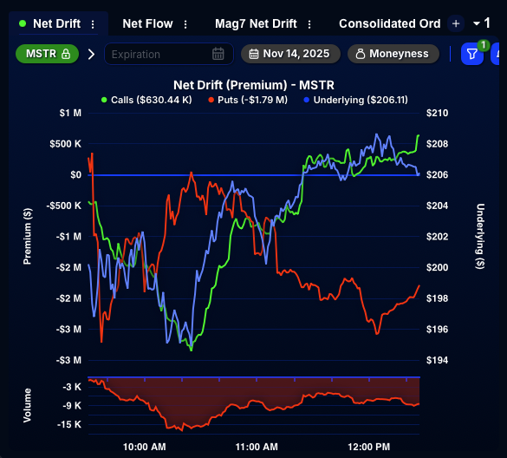Click the chart title Net Drift (Premium) - MSTR
This screenshot has width=507, height=458.
(254, 85)
